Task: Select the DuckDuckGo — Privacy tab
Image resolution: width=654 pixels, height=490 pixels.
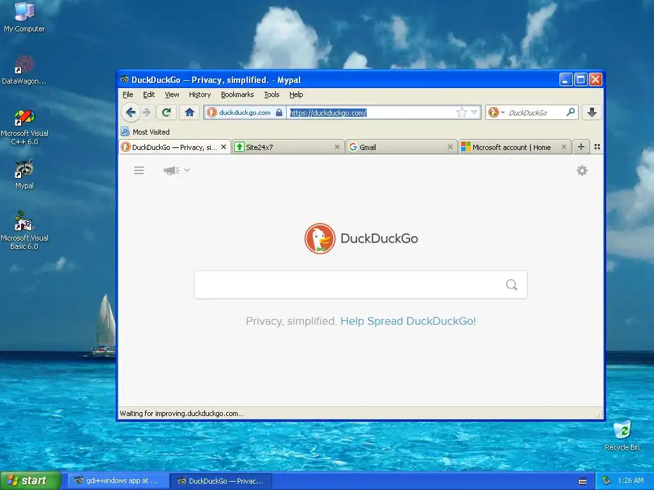Action: point(174,147)
